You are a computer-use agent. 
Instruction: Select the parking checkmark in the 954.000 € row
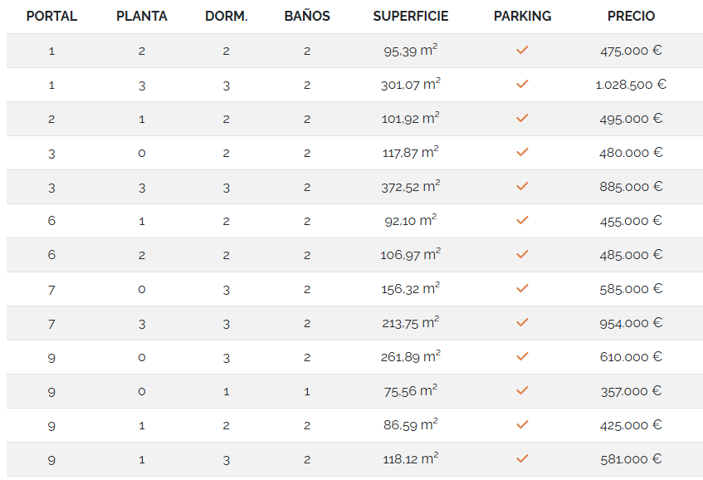pyautogui.click(x=522, y=323)
